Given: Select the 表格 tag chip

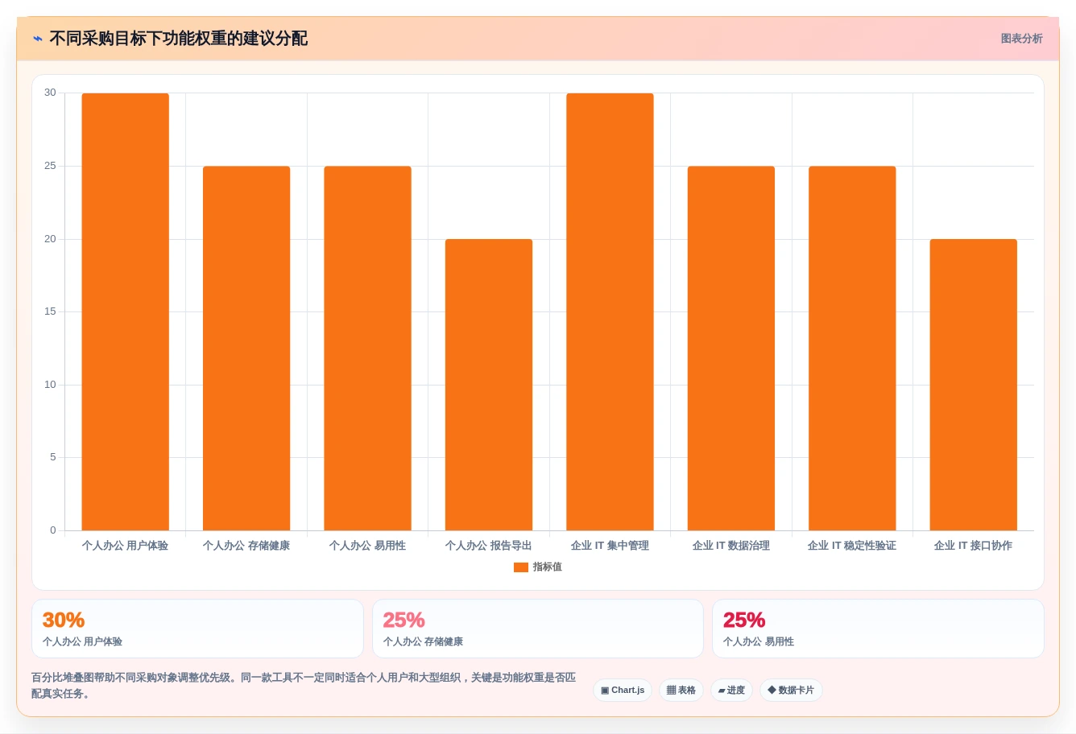Looking at the screenshot, I should 681,691.
